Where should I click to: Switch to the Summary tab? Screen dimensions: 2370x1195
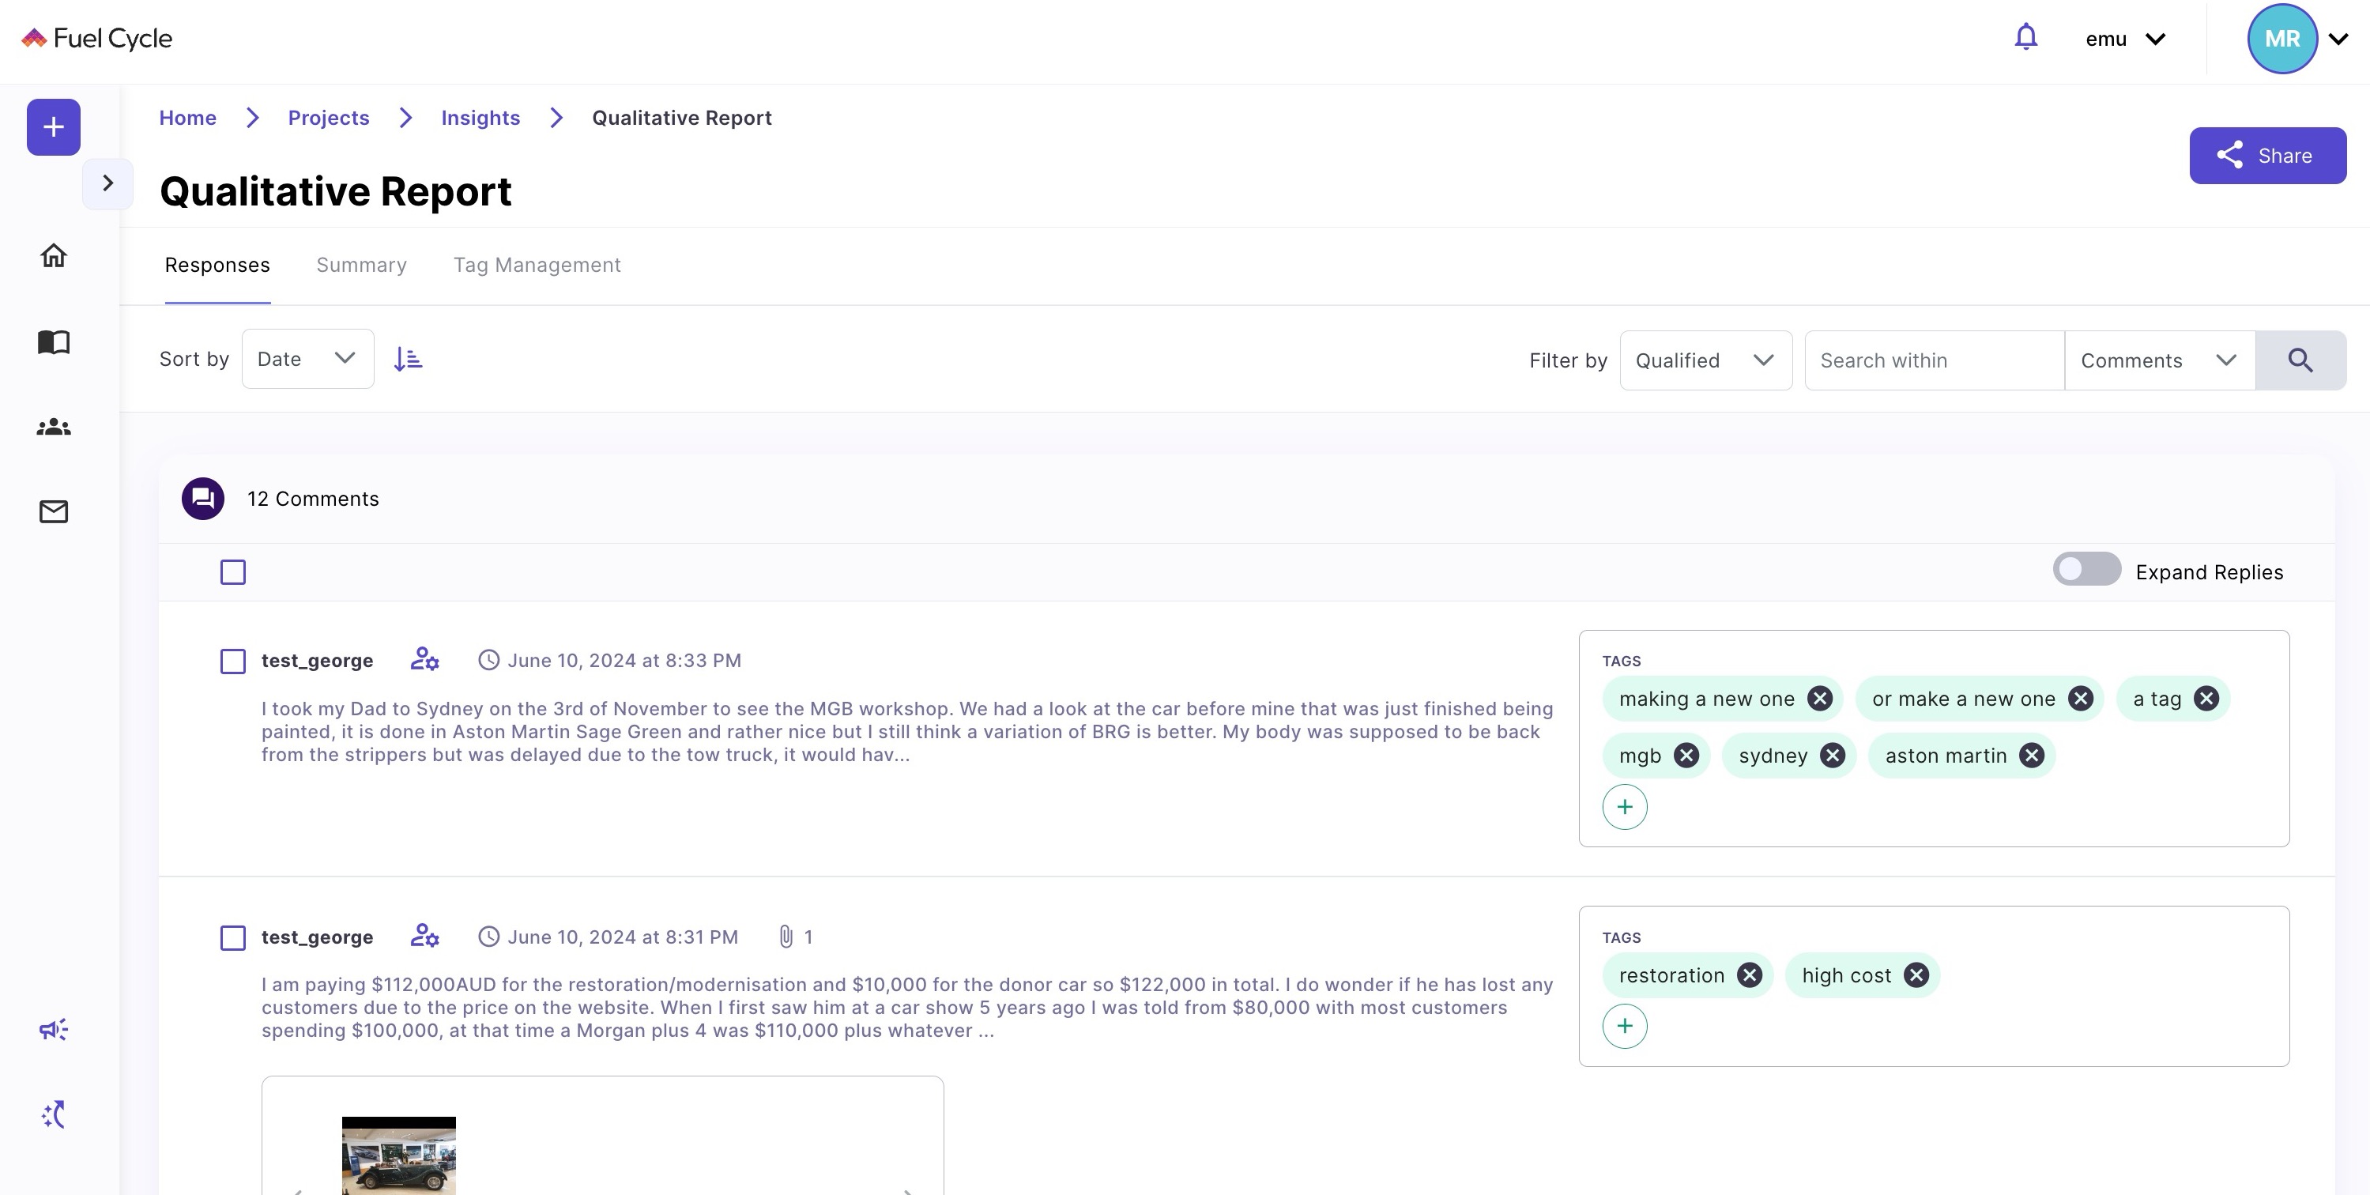(360, 265)
